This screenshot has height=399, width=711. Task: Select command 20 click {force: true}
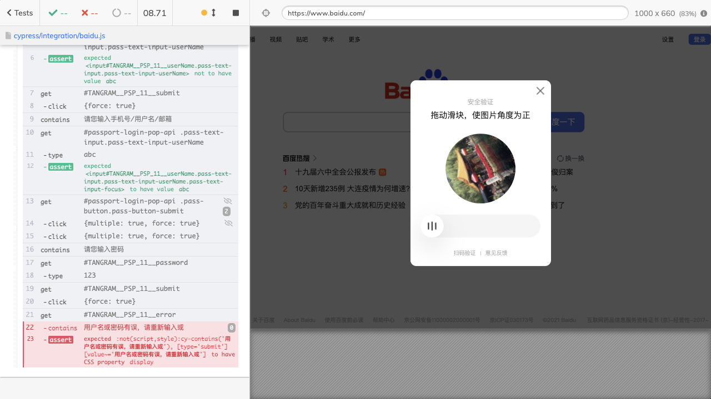pos(131,301)
